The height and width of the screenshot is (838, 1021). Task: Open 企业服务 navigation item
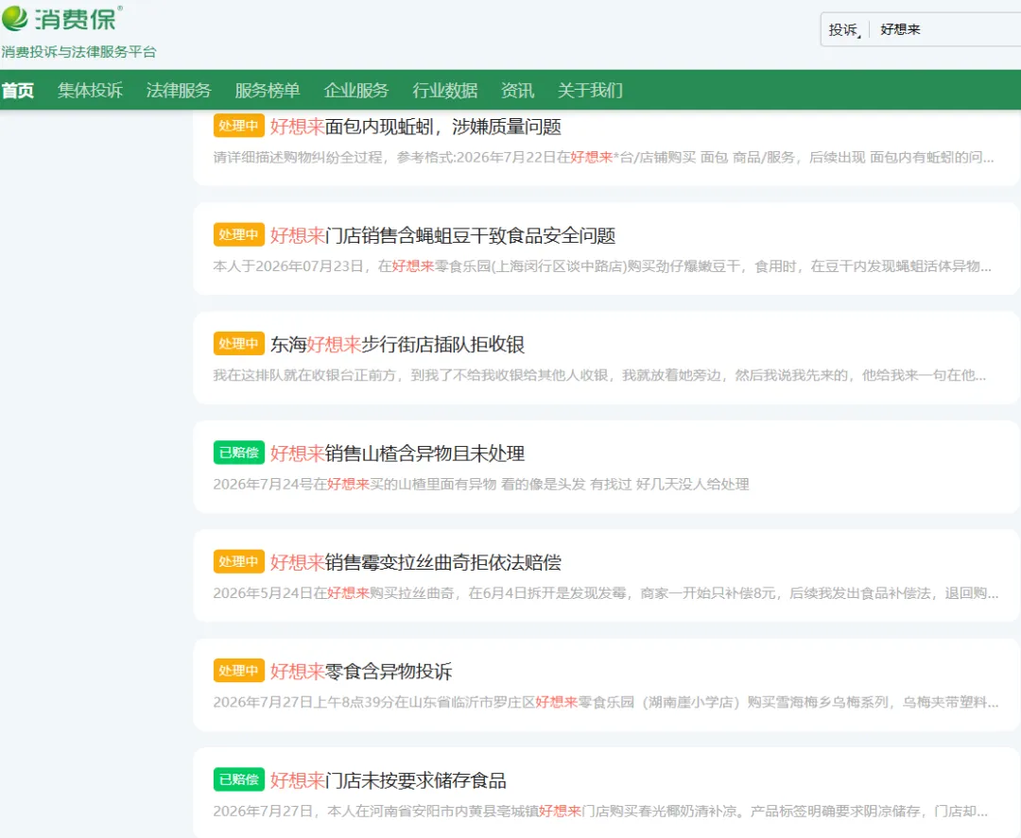355,90
